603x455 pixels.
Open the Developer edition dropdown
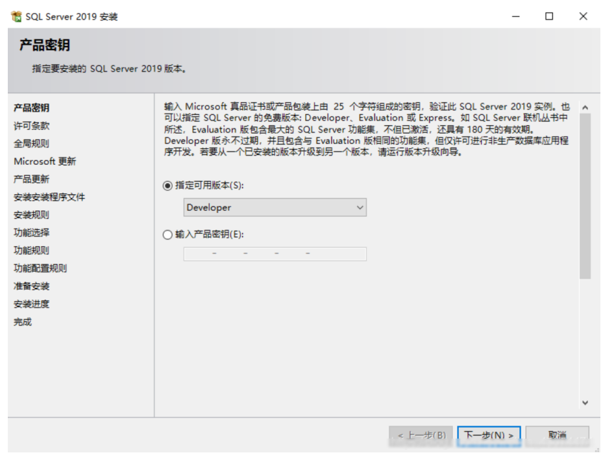(275, 207)
